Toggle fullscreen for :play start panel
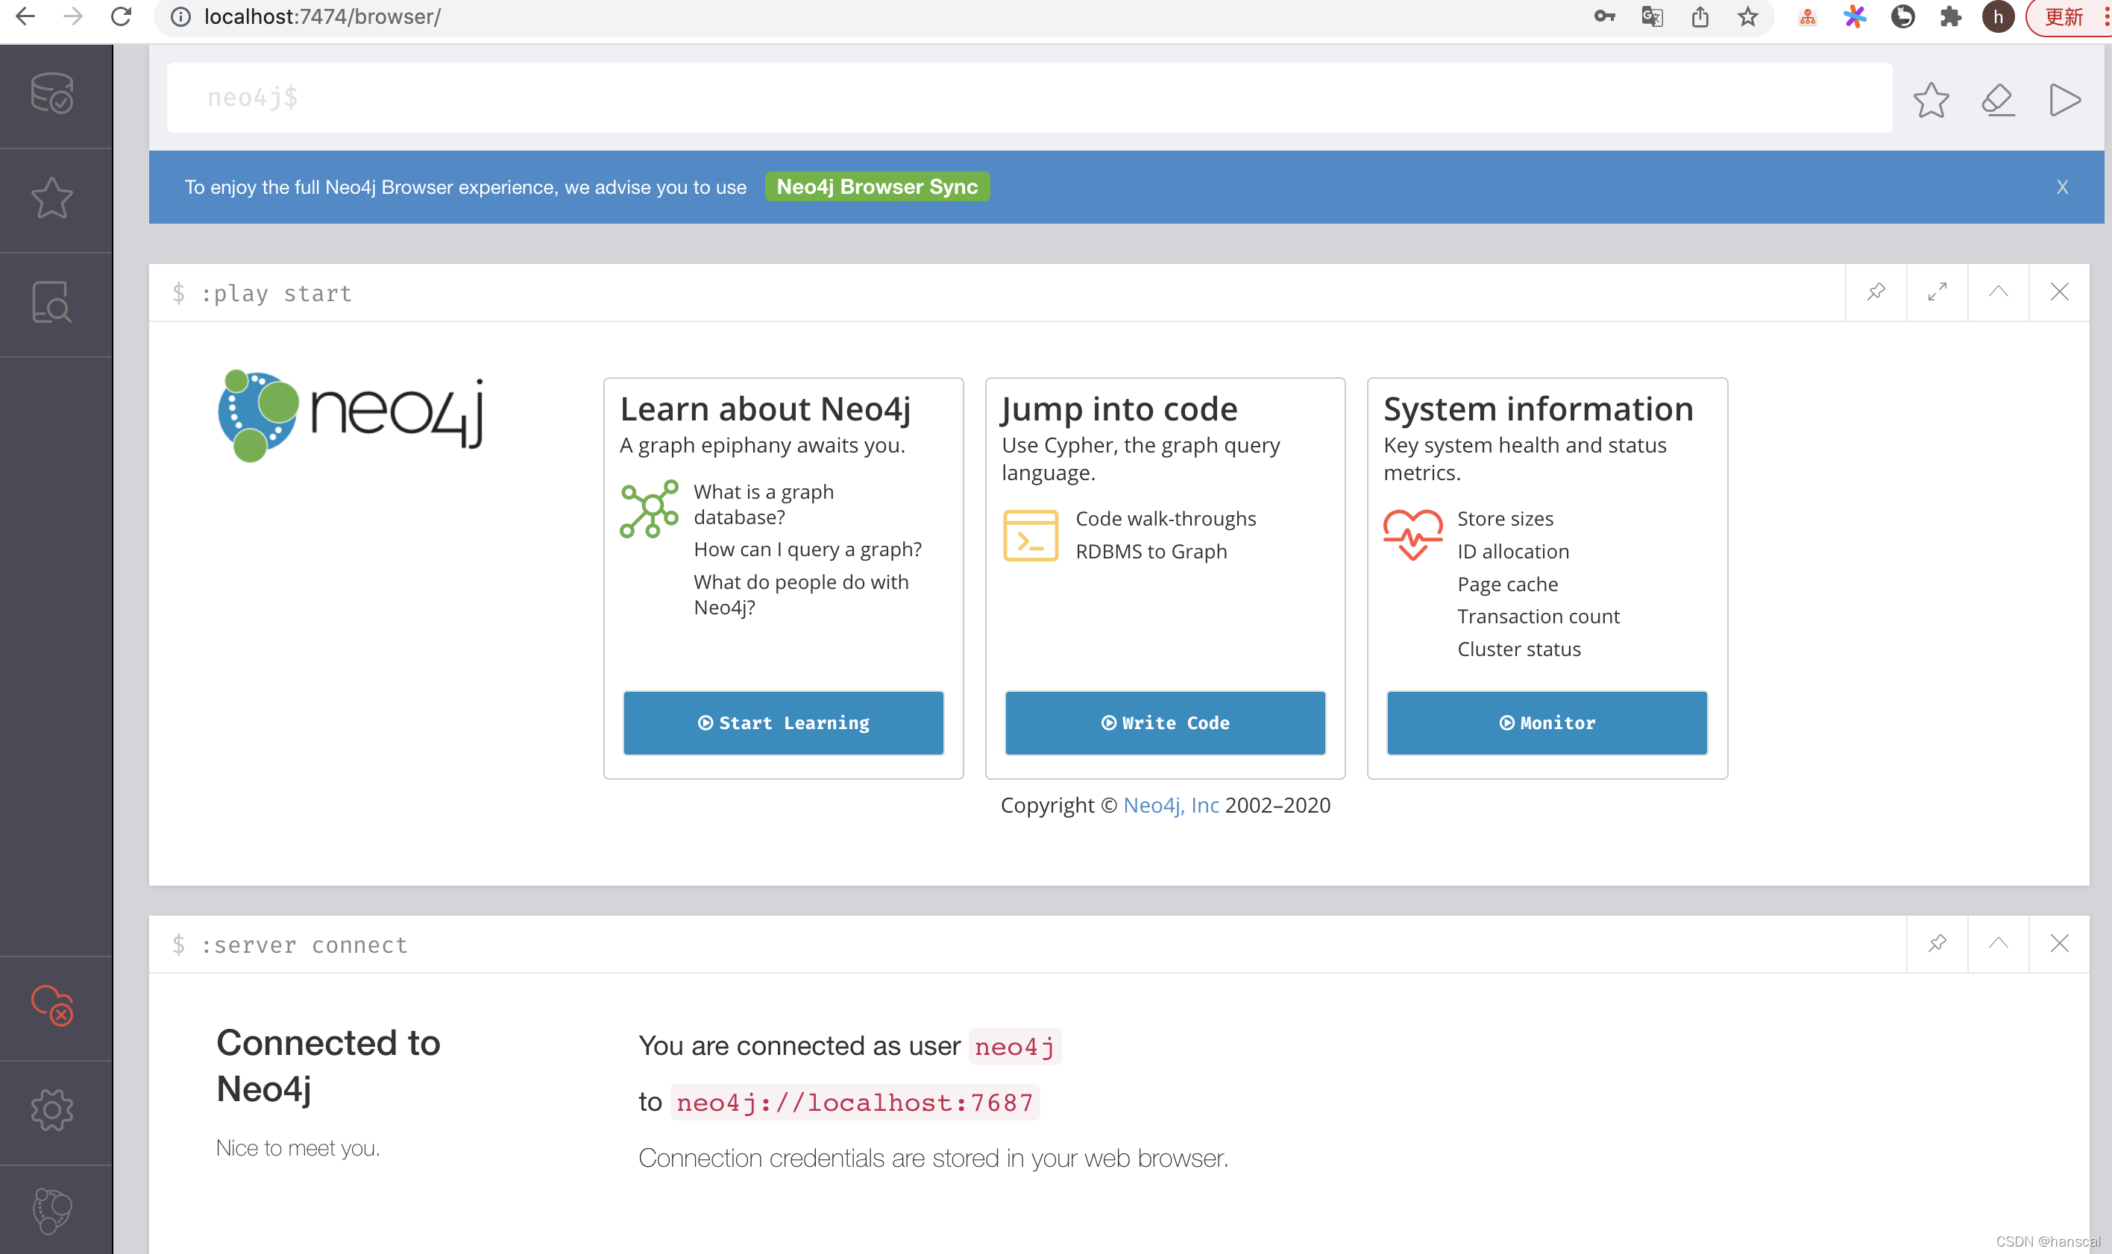 tap(1936, 292)
